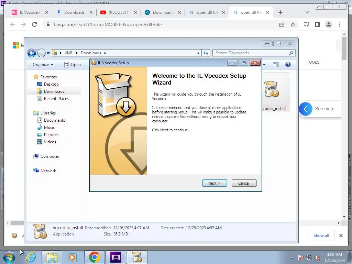Select Libraries in navigation pane
This screenshot has width=352, height=264.
tap(44, 113)
